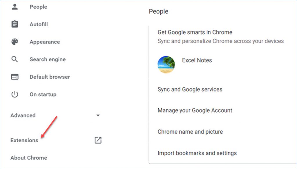The width and height of the screenshot is (297, 169).
Task: Click the Search engine magnifier icon
Action: [x=15, y=59]
